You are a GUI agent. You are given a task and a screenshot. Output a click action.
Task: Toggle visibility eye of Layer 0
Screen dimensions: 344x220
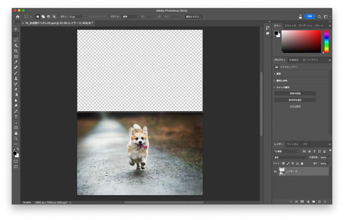275,171
